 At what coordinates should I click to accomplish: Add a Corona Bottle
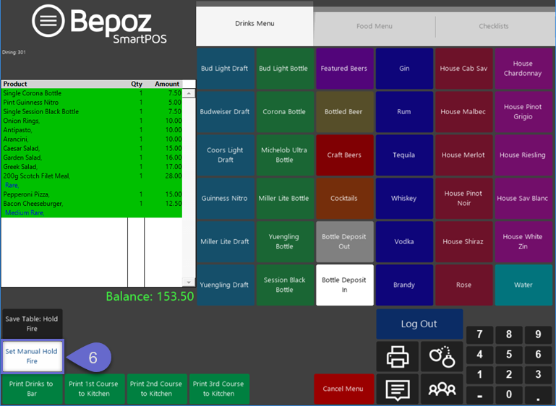click(x=285, y=111)
